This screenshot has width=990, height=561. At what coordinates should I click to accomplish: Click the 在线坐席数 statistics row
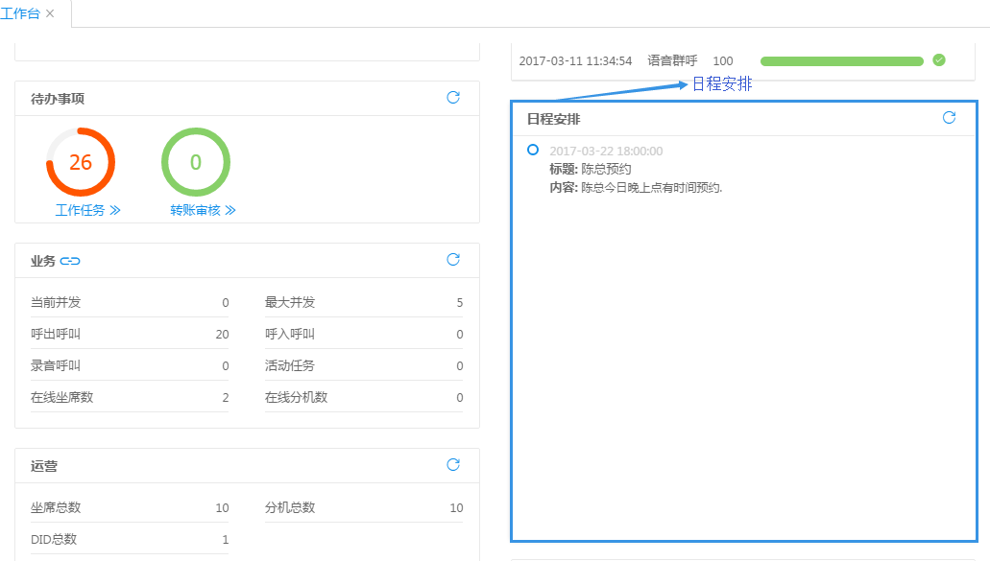point(130,397)
